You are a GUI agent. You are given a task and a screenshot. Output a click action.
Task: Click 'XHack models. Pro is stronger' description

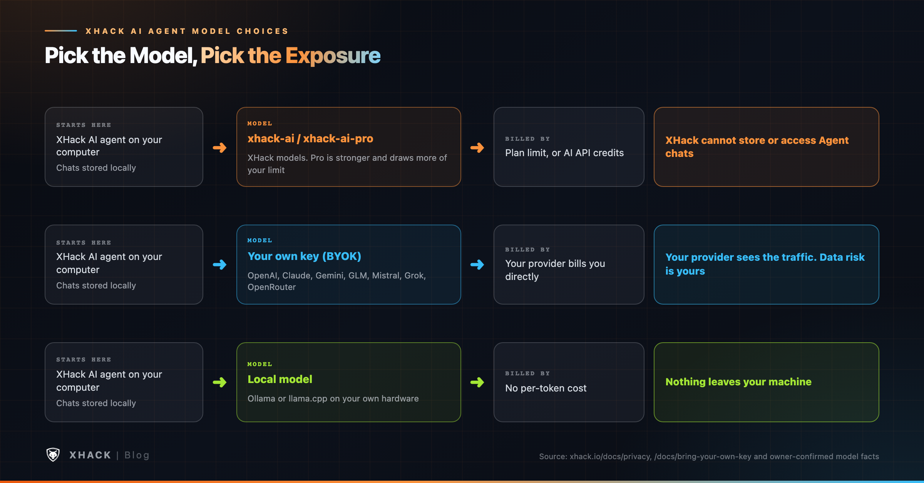click(347, 164)
